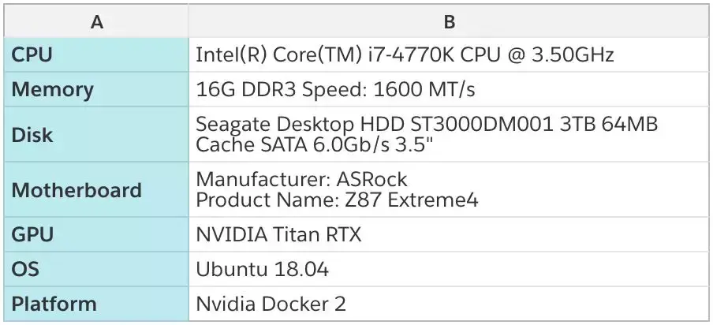Click the Disk label cell
Screen dimensions: 713x325
pyautogui.click(x=96, y=134)
